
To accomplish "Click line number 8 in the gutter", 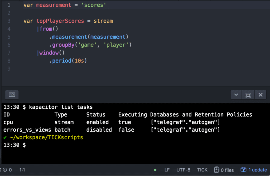I will (x=9, y=61).
